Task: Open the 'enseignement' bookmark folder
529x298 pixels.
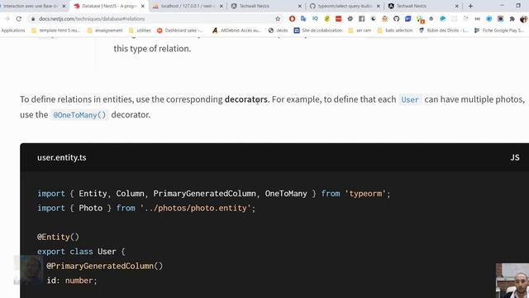Action: coord(105,31)
